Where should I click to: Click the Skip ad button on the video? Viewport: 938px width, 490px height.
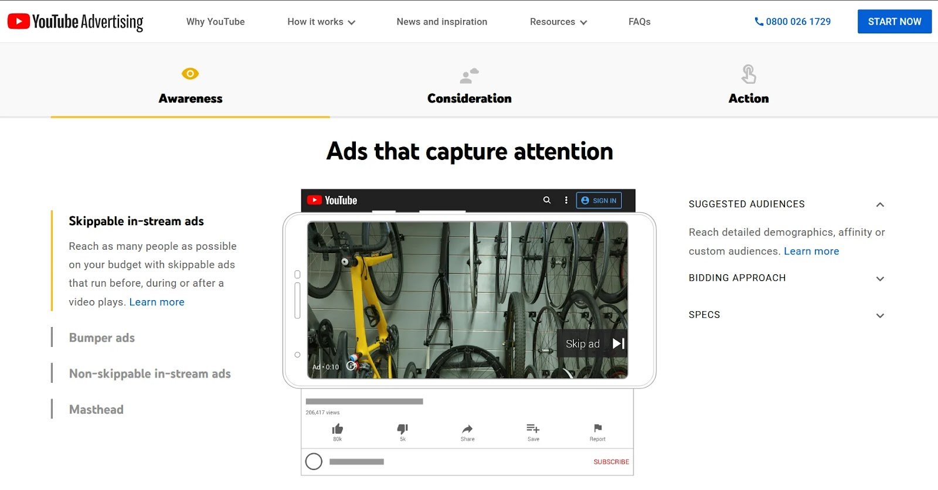(x=592, y=343)
